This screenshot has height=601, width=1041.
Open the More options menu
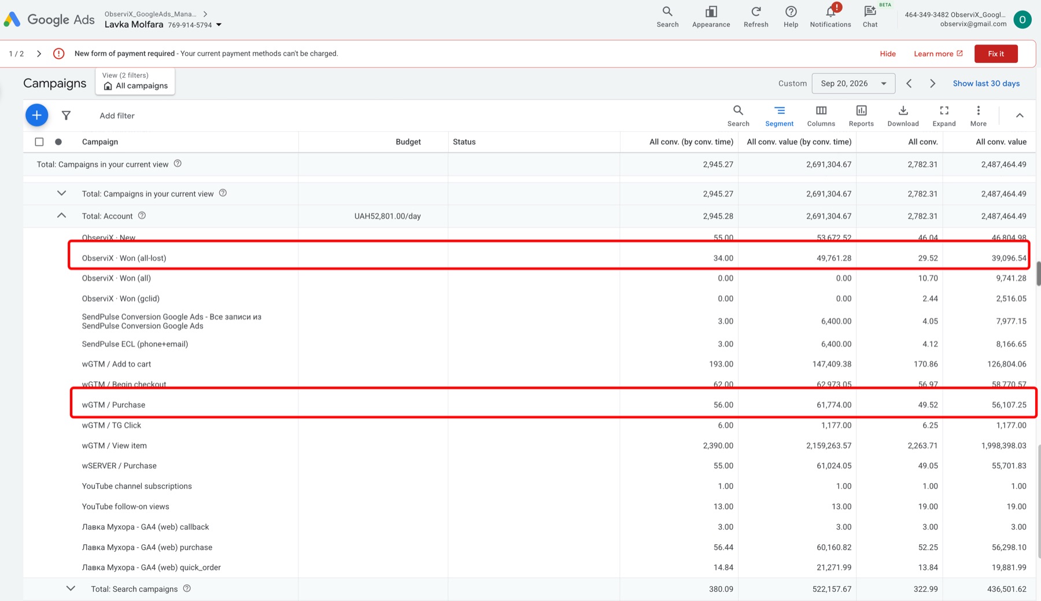[978, 115]
